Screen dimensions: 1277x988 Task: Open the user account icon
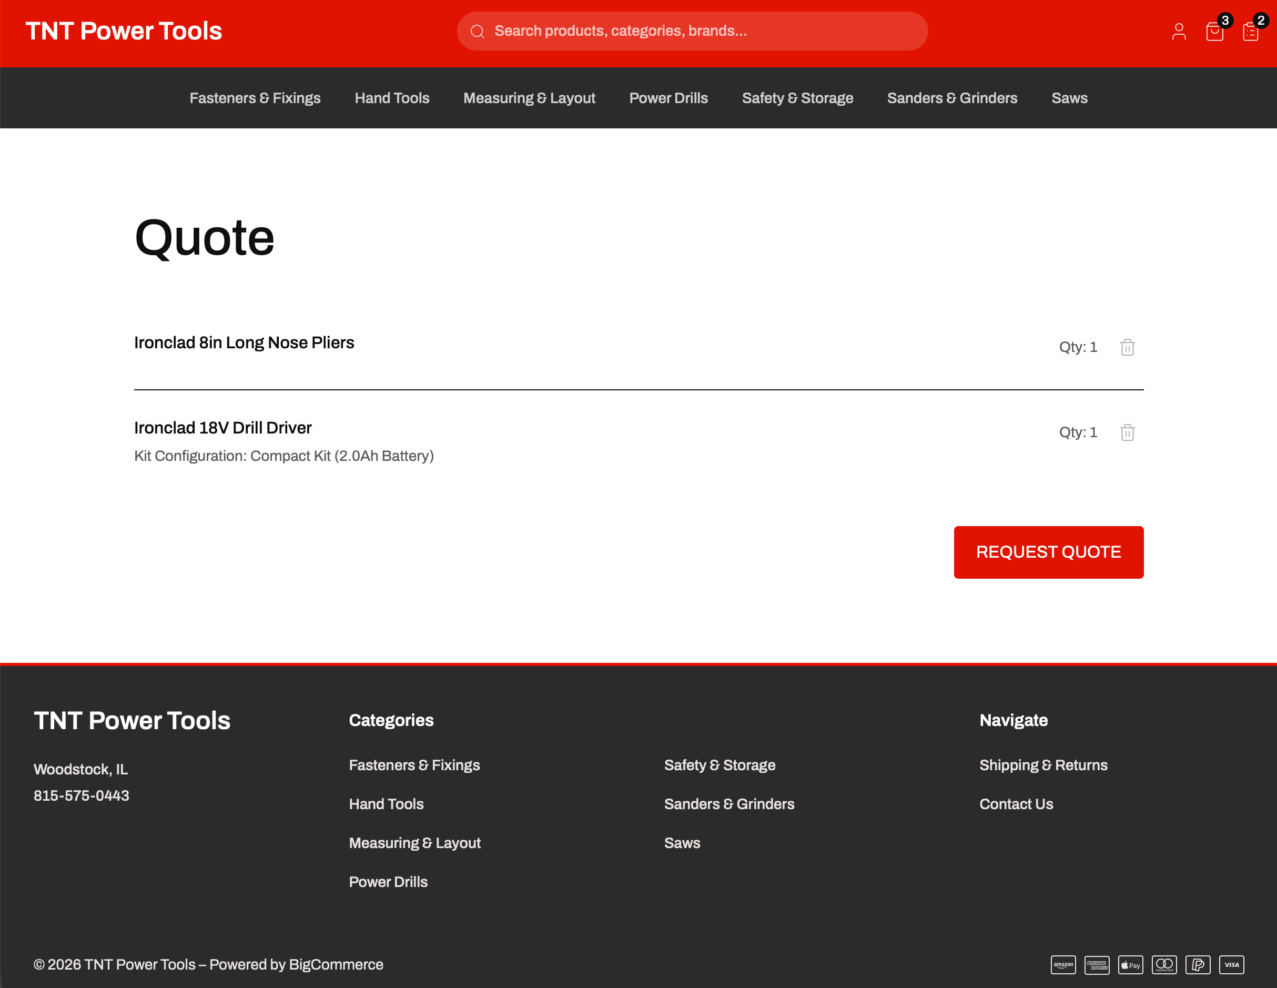(x=1179, y=32)
